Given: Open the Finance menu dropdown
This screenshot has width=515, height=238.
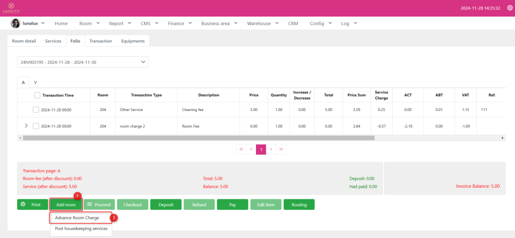Looking at the screenshot, I should (179, 24).
